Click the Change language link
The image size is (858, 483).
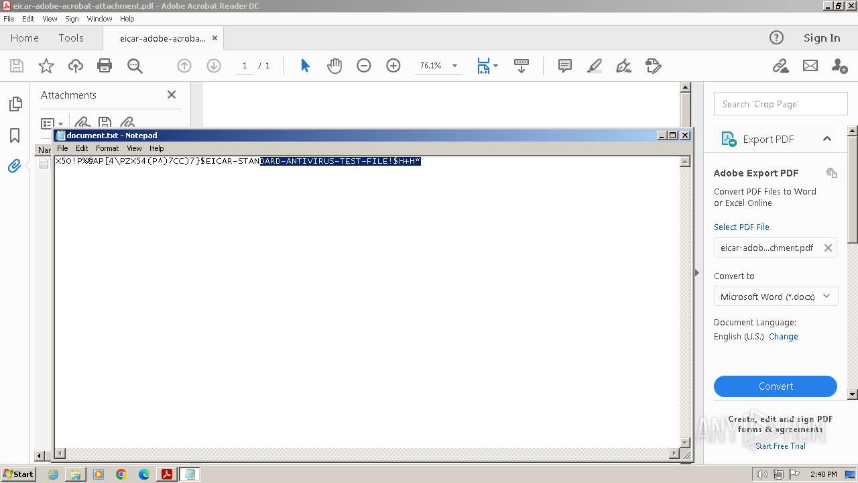[x=784, y=337]
